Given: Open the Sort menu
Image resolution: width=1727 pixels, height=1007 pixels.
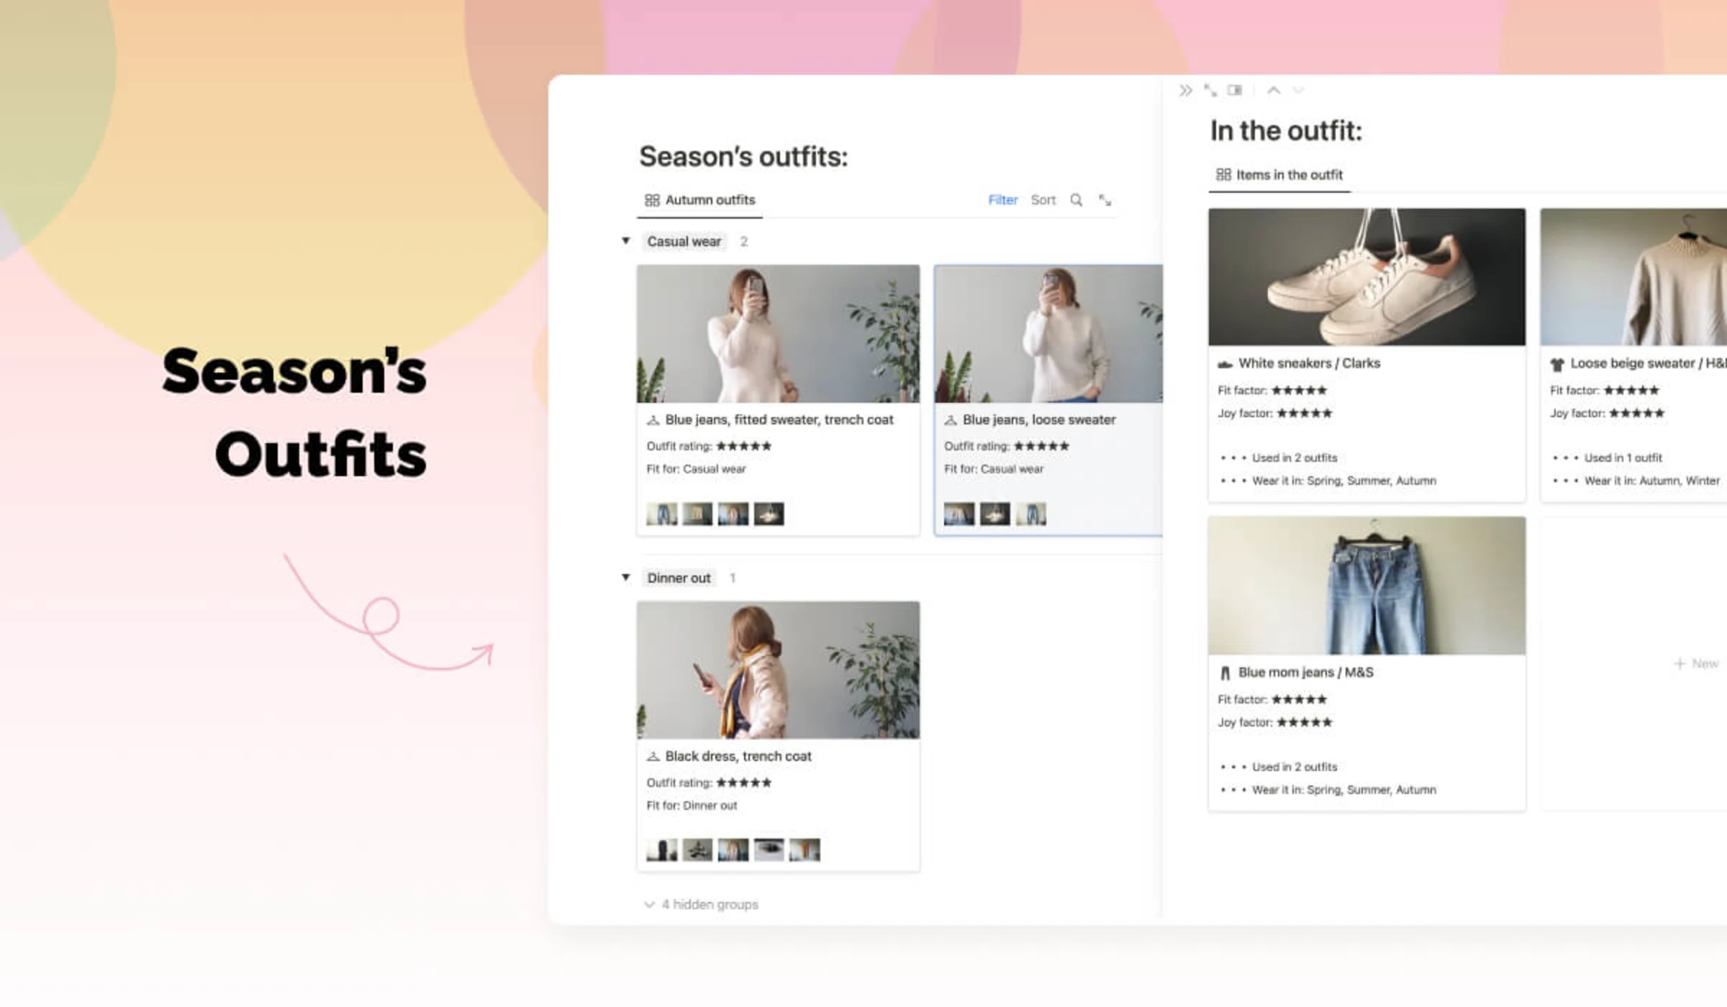Looking at the screenshot, I should point(1043,200).
